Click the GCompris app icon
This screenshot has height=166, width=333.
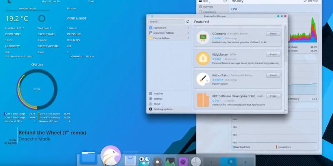coord(203,37)
